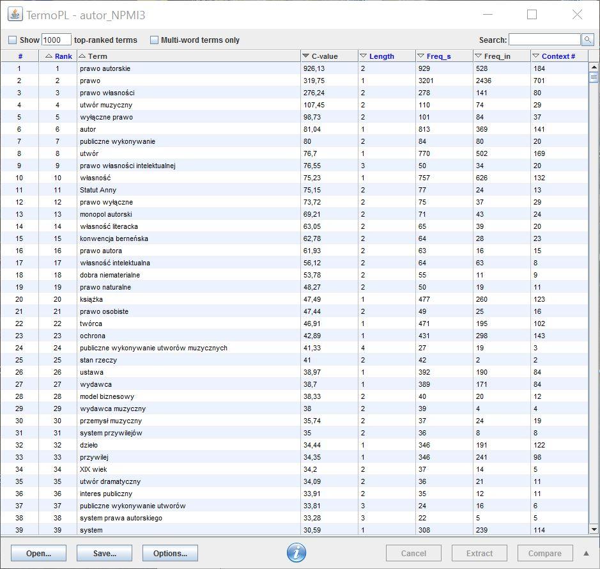Sort by the Context # column header
This screenshot has height=569, width=600.
coord(560,56)
